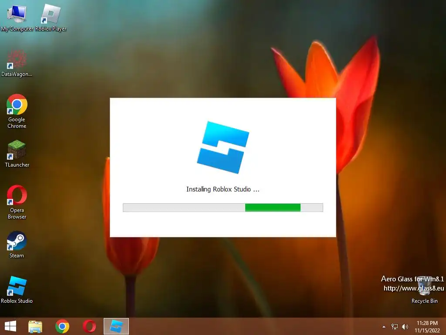Open volume speaker tray icon
The image size is (446, 335).
click(405, 327)
